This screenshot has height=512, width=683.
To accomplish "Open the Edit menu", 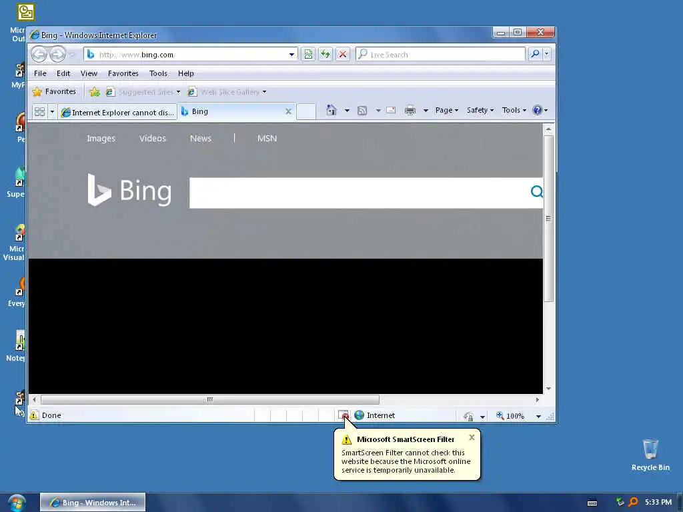I will tap(63, 73).
